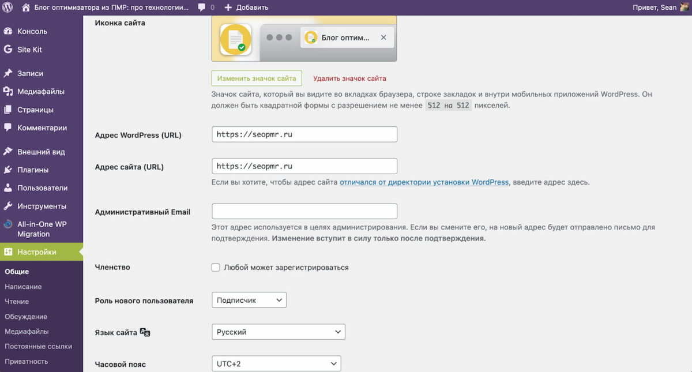This screenshot has width=692, height=372.
Task: Go to Постоянные ссылки settings
Action: pyautogui.click(x=38, y=347)
